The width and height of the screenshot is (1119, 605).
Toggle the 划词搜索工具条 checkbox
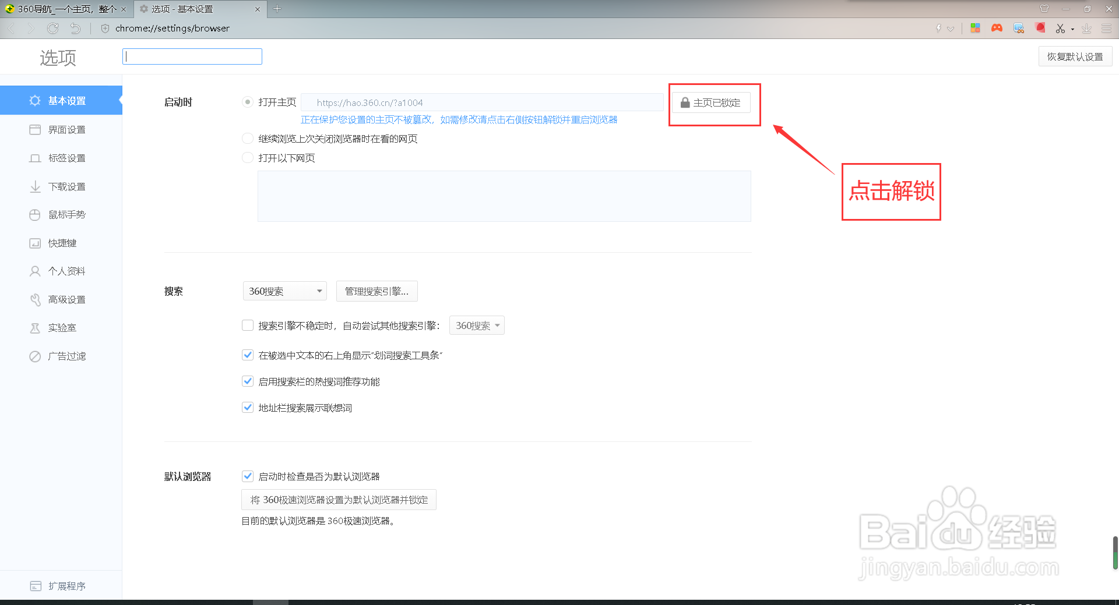click(248, 355)
